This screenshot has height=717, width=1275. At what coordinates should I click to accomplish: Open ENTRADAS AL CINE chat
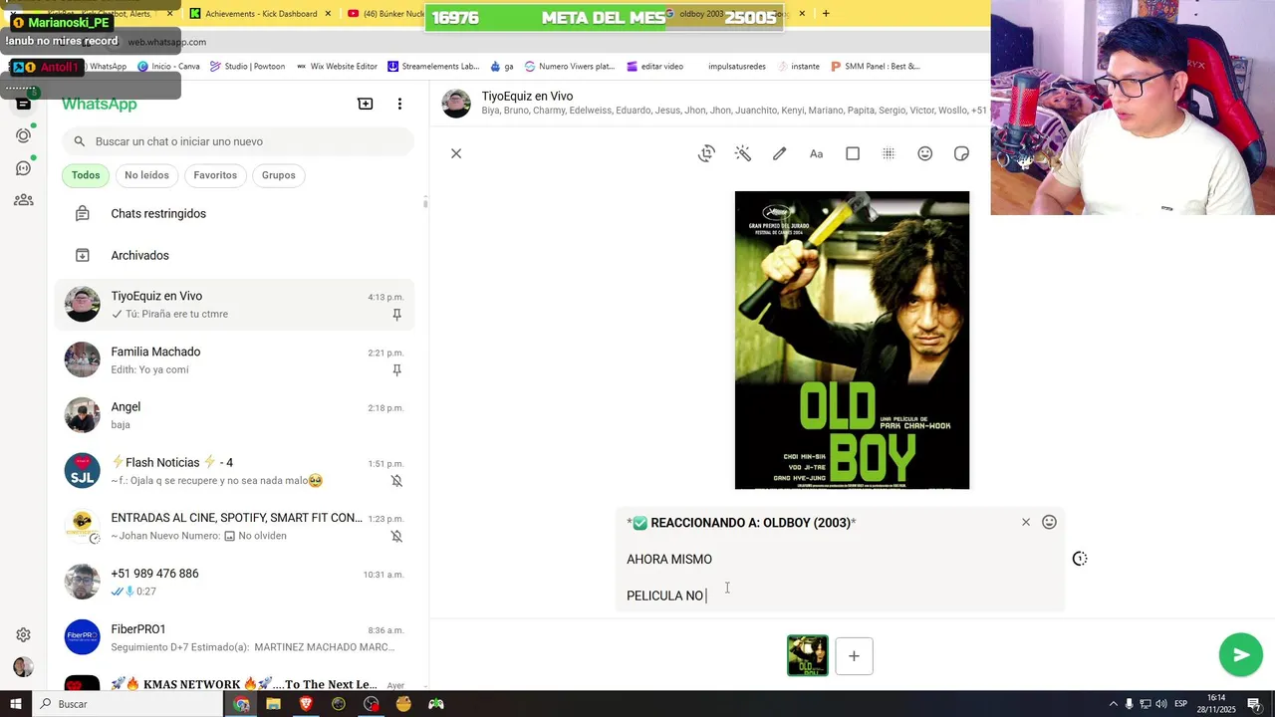pyautogui.click(x=235, y=527)
